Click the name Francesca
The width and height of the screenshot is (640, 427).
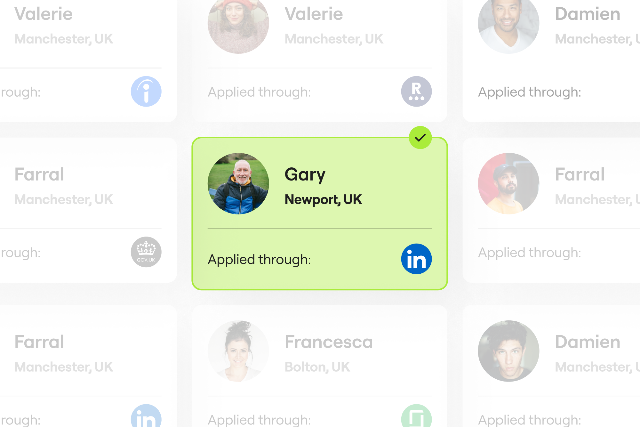coord(329,342)
